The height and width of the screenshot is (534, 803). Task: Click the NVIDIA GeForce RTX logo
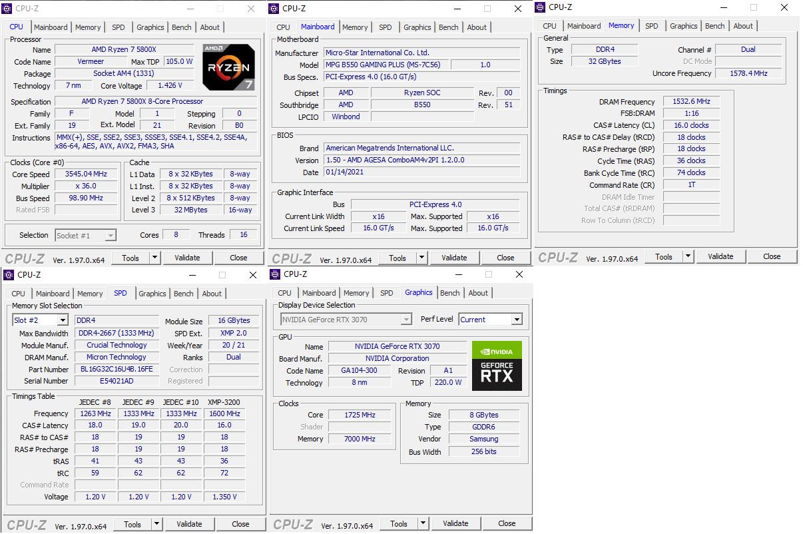(497, 365)
